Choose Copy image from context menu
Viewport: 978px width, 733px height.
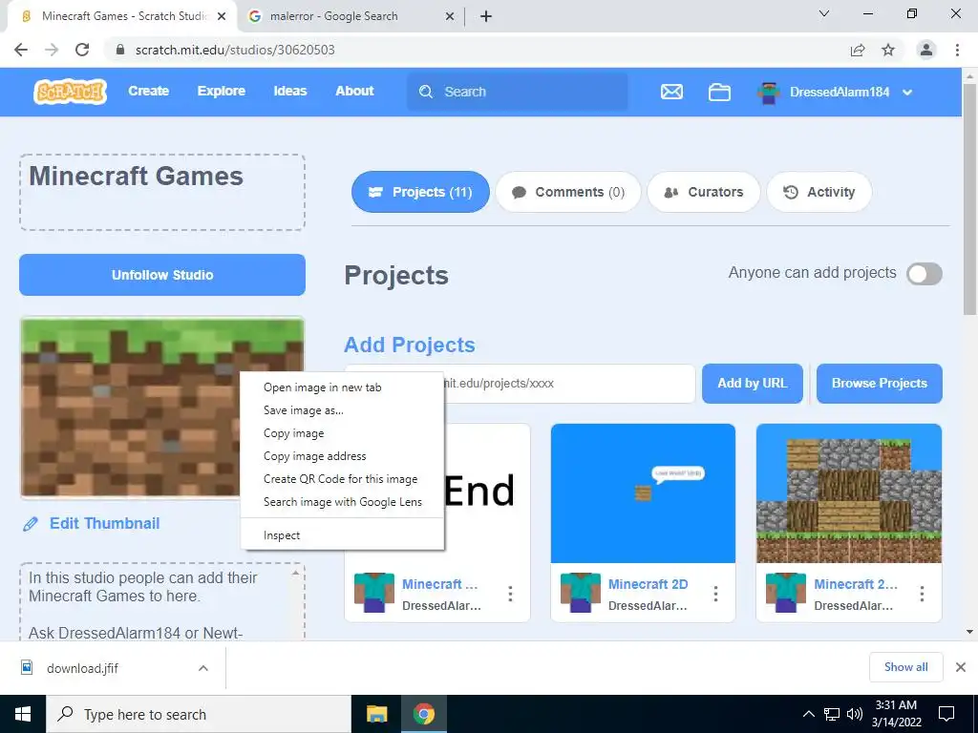343,433
